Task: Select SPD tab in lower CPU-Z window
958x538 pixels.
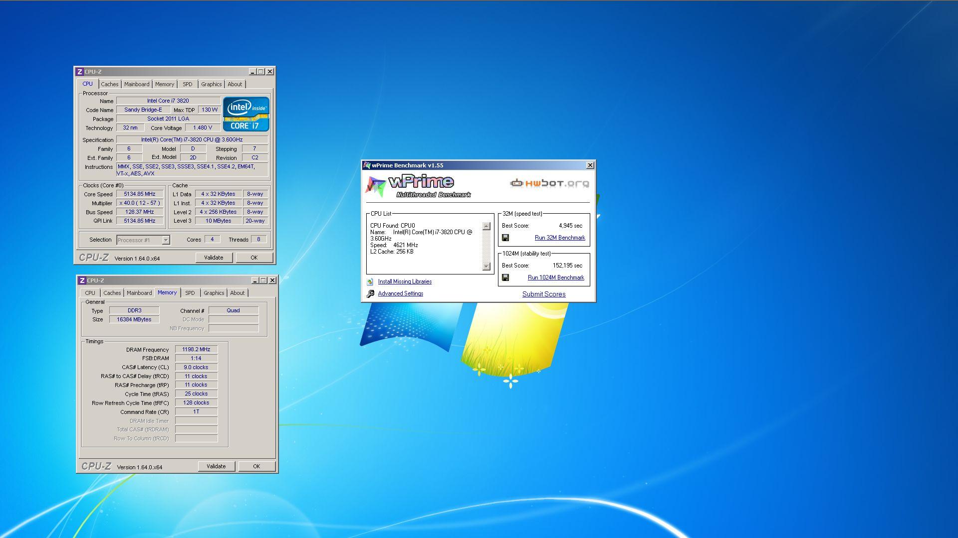Action: 190,293
